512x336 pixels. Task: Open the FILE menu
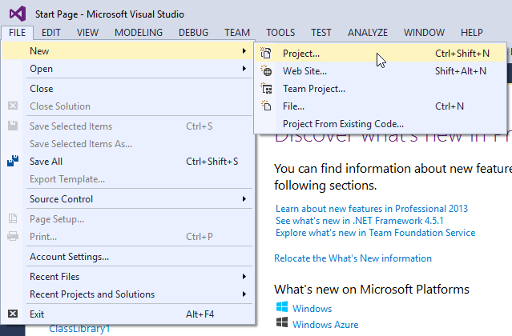18,33
